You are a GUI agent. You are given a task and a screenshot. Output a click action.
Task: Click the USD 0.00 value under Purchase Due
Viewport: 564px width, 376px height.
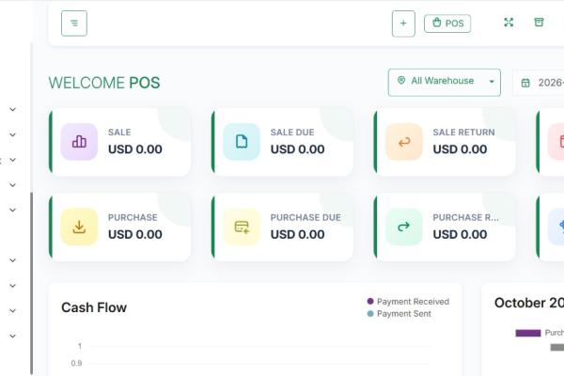pyautogui.click(x=297, y=234)
